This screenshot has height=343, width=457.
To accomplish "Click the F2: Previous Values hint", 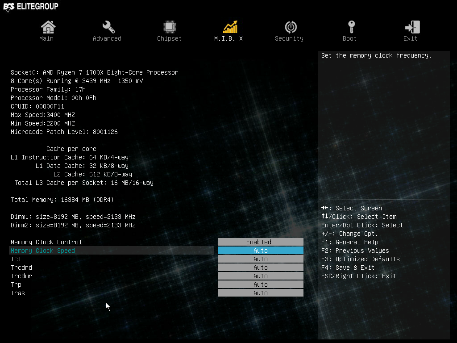I will tap(355, 251).
